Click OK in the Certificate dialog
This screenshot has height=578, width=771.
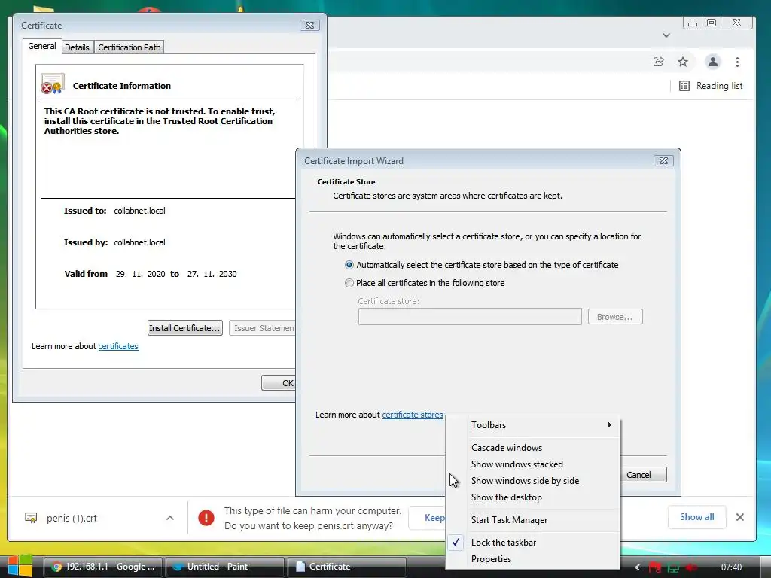tap(279, 383)
